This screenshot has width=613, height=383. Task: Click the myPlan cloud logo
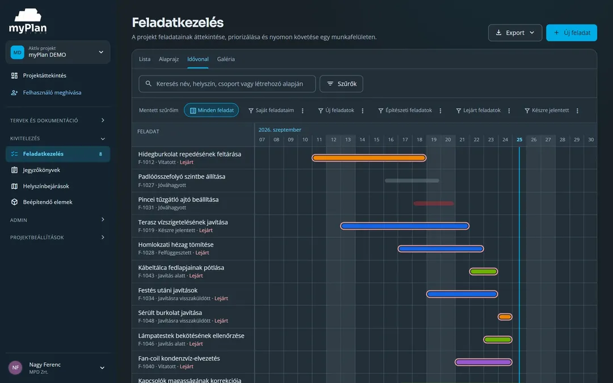click(x=28, y=21)
